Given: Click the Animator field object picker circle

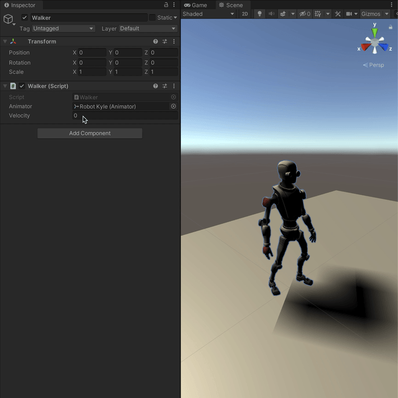Looking at the screenshot, I should point(174,106).
